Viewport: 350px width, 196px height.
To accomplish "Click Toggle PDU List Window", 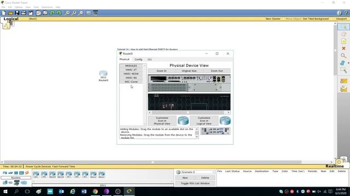I will tap(195, 183).
